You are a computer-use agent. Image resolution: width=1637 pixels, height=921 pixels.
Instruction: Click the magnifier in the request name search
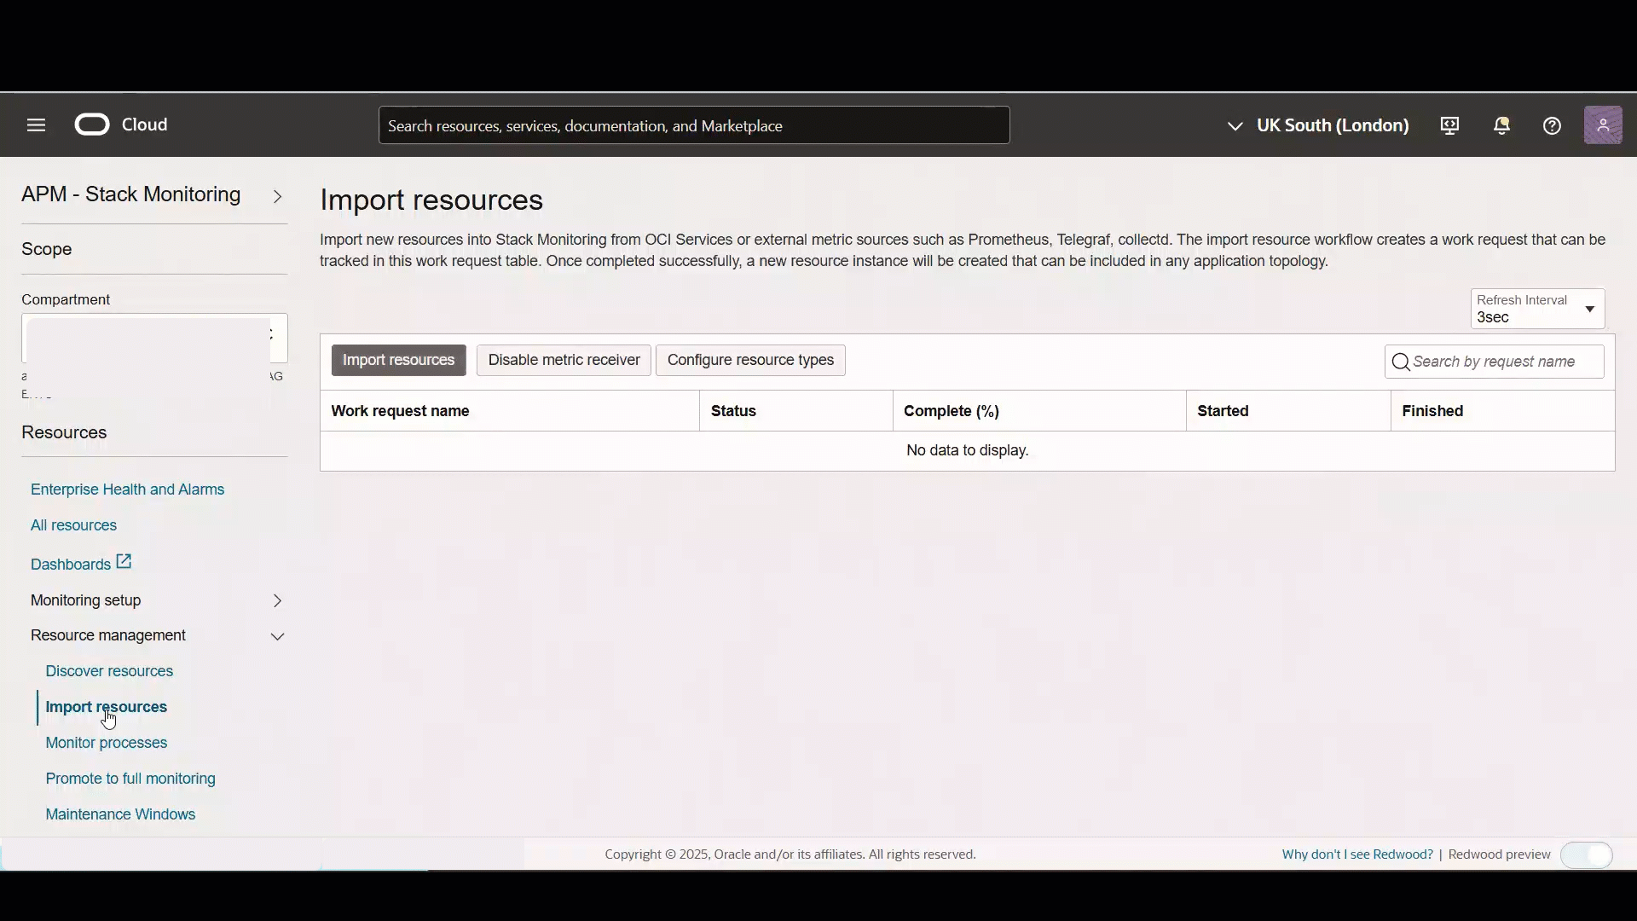pos(1401,362)
